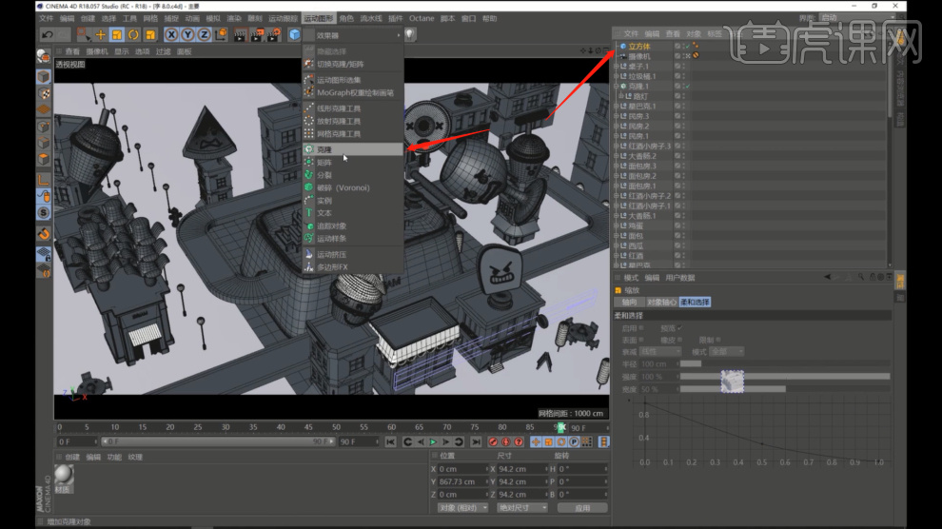Click the protection tag on 摄像机 row
Screen dimensions: 942x529
[696, 56]
